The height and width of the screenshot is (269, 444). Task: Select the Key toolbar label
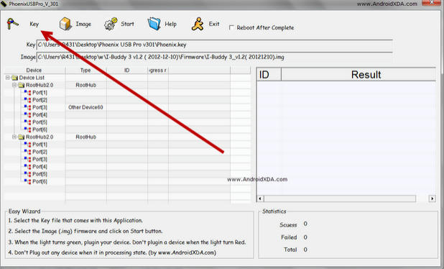coord(34,24)
